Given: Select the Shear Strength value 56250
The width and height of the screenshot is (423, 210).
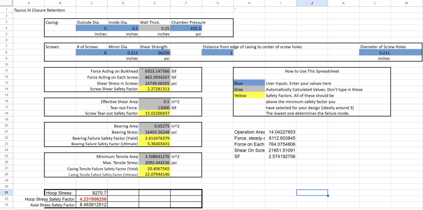Looking at the screenshot, I should pyautogui.click(x=154, y=53).
